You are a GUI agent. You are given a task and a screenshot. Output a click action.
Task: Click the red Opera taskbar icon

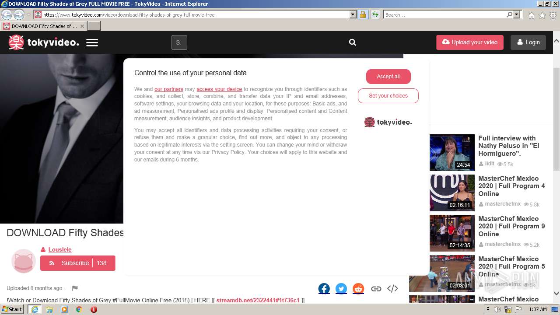(x=94, y=309)
